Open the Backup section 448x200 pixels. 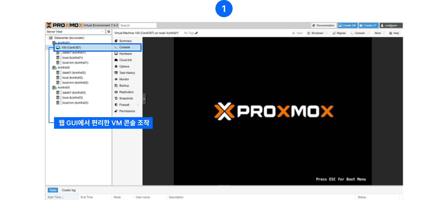coord(124,86)
